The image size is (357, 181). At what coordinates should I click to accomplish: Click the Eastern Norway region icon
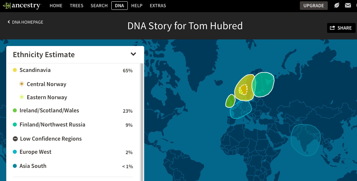(22, 97)
